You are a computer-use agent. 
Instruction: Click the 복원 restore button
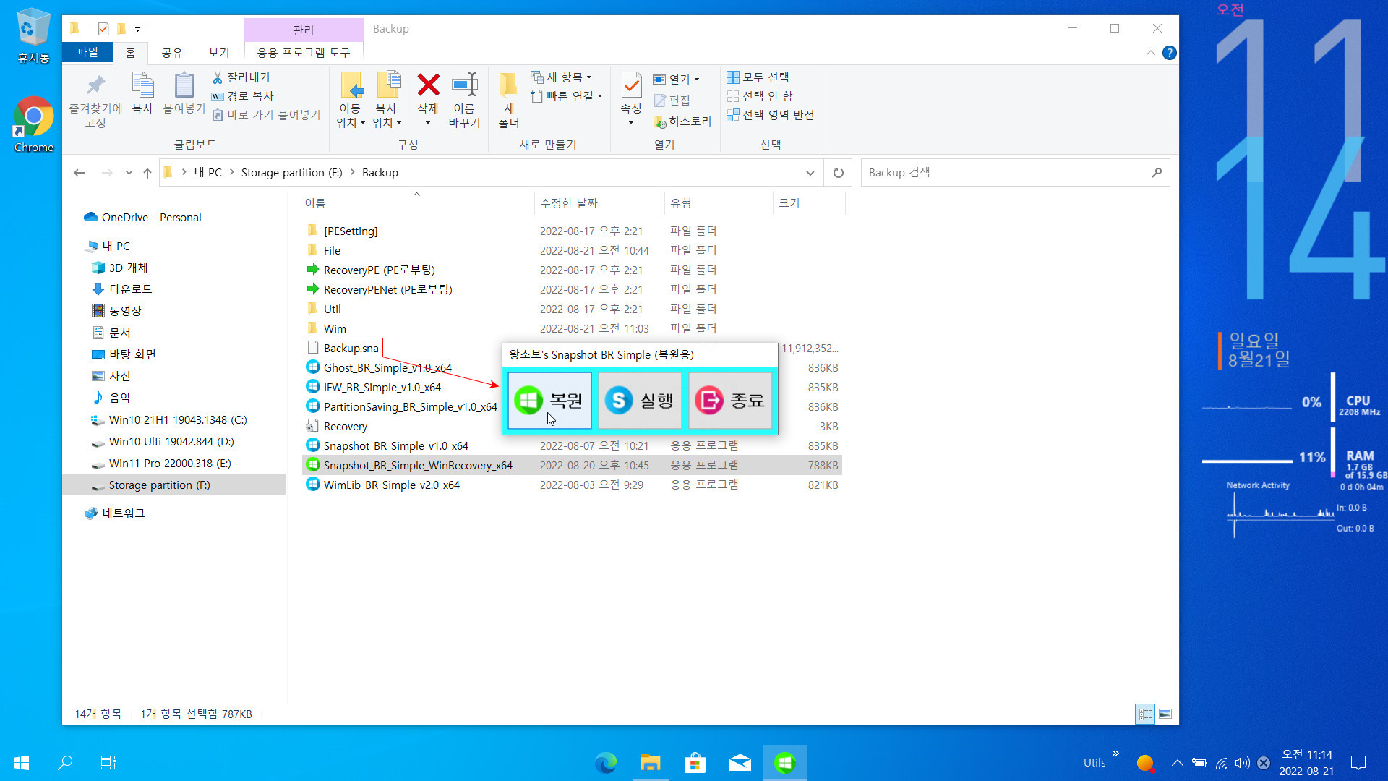tap(549, 400)
